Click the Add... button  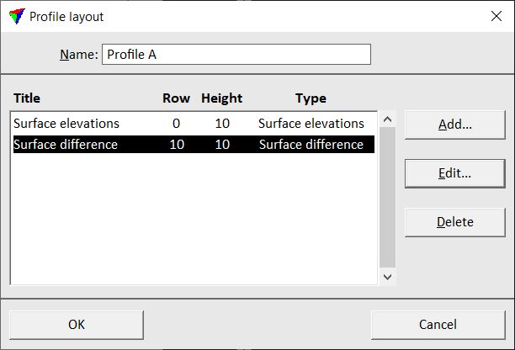(x=455, y=125)
